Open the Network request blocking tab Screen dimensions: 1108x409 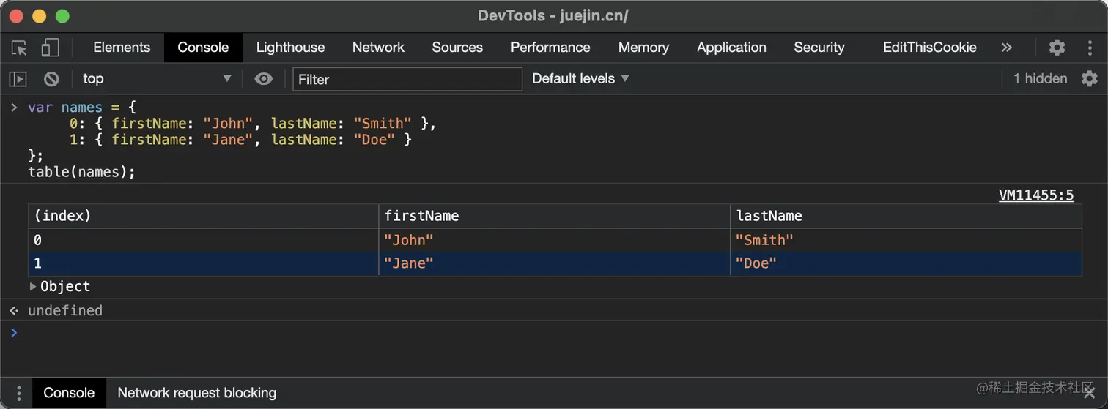point(197,393)
